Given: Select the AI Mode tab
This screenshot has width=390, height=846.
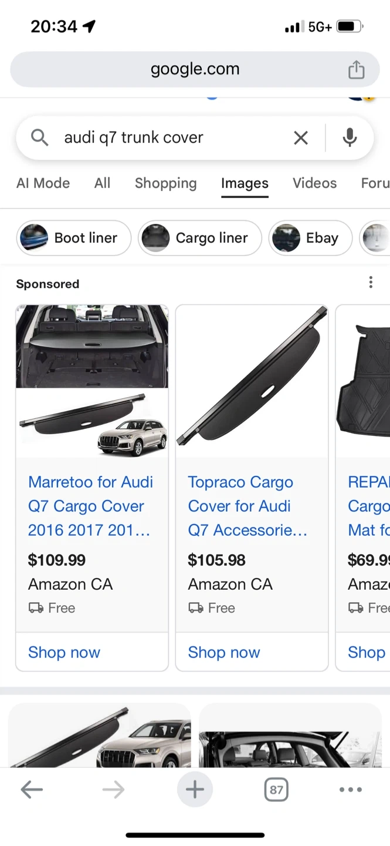Looking at the screenshot, I should point(43,183).
